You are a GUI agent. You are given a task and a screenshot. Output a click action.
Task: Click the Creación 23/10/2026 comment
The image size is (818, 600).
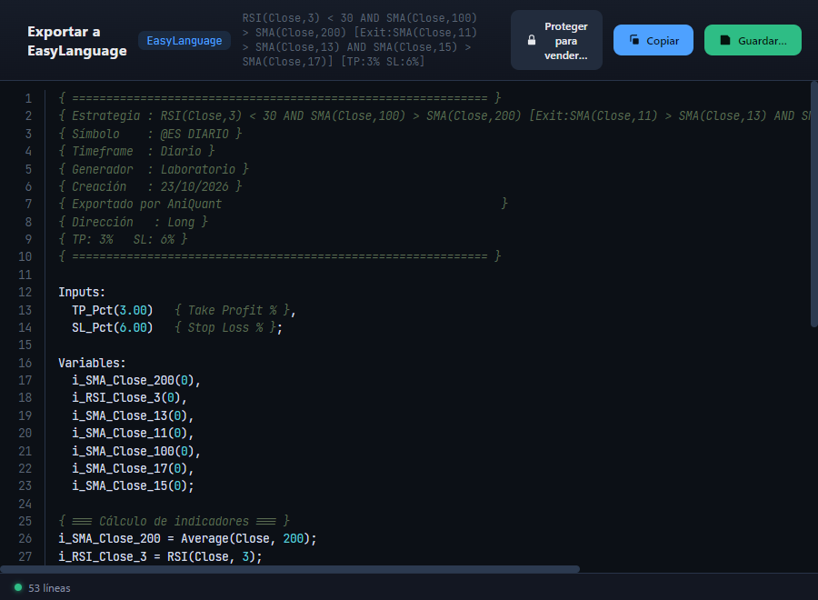coord(150,186)
